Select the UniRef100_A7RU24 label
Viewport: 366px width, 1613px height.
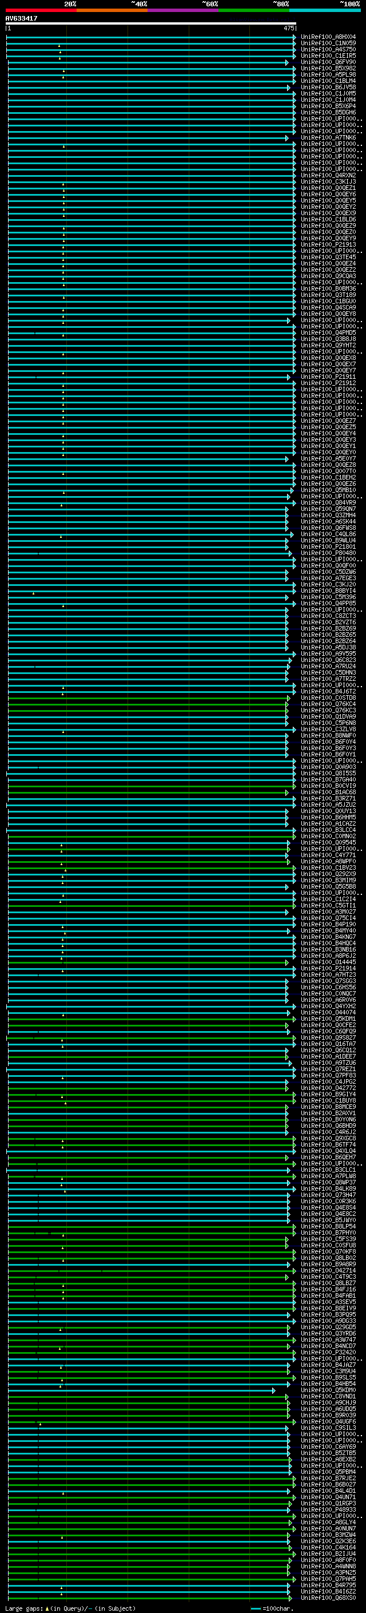pyautogui.click(x=328, y=666)
